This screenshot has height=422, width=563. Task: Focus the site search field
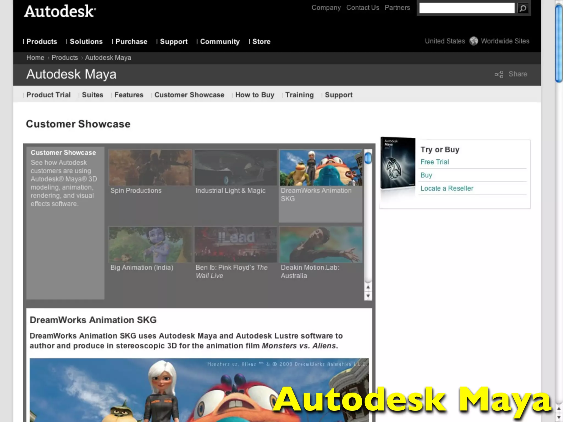click(467, 8)
